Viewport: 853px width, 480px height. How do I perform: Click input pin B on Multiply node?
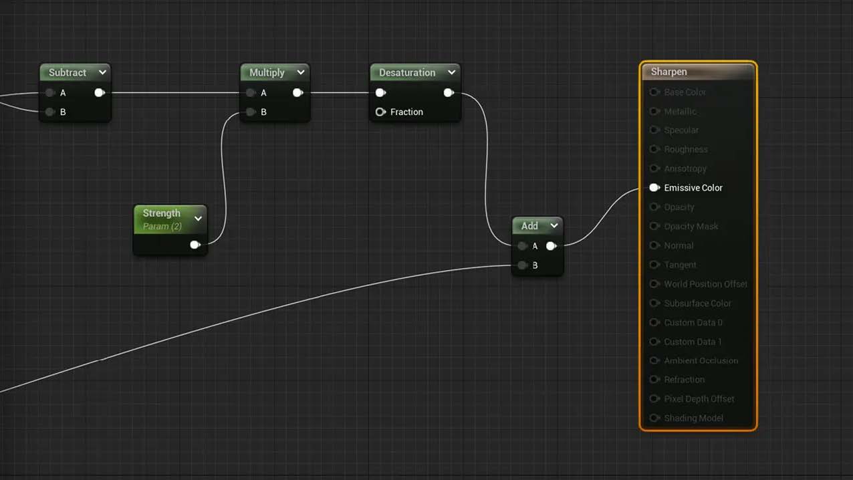[x=251, y=112]
